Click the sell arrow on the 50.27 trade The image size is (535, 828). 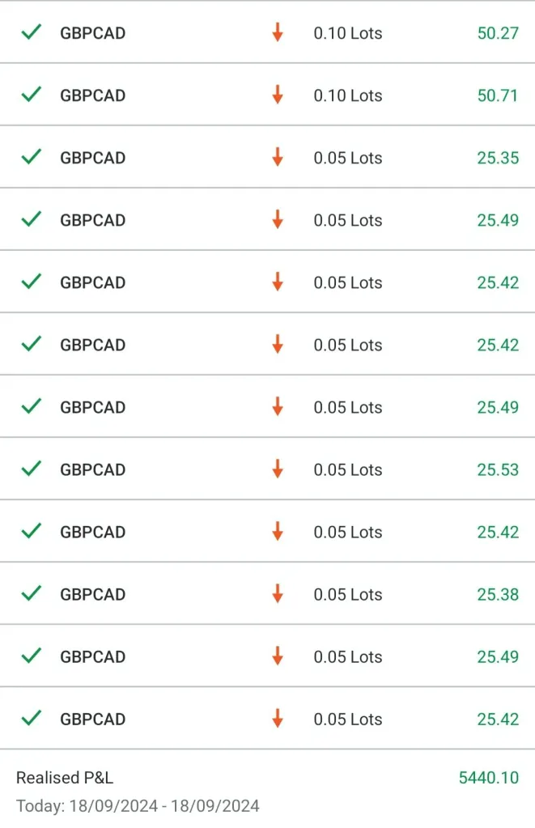[278, 32]
